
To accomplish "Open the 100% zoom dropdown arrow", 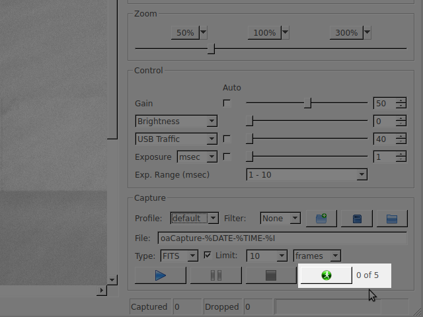I will [x=286, y=32].
